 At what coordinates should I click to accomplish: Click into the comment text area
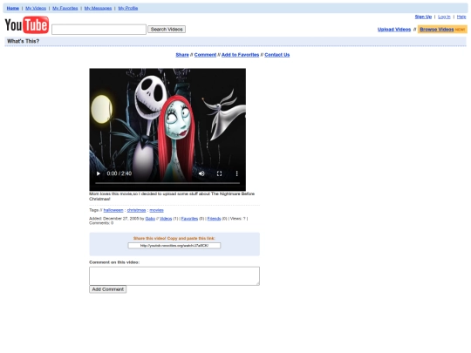coord(174,275)
